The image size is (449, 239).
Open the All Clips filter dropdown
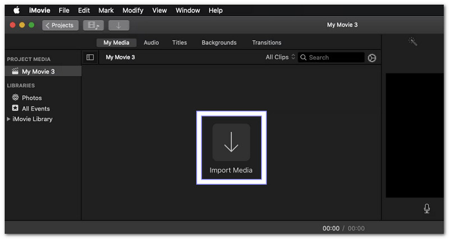pos(280,58)
